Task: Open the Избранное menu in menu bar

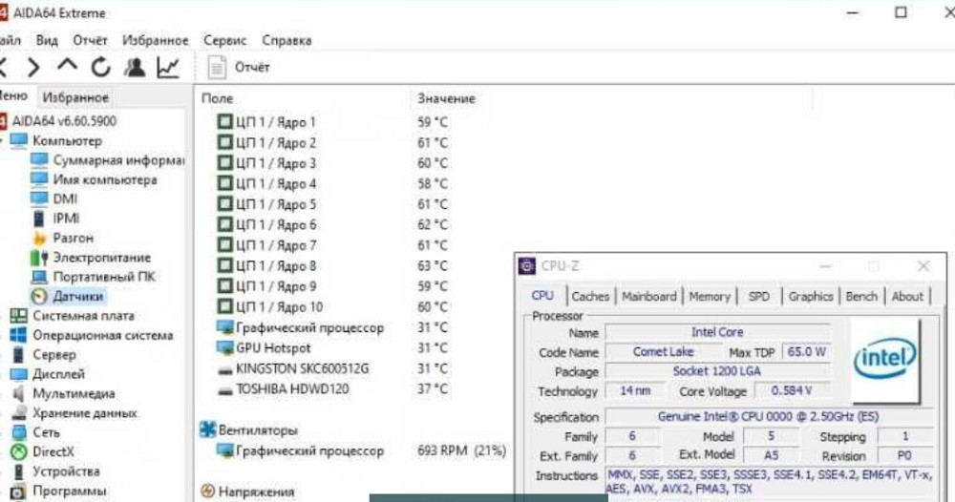Action: tap(156, 41)
